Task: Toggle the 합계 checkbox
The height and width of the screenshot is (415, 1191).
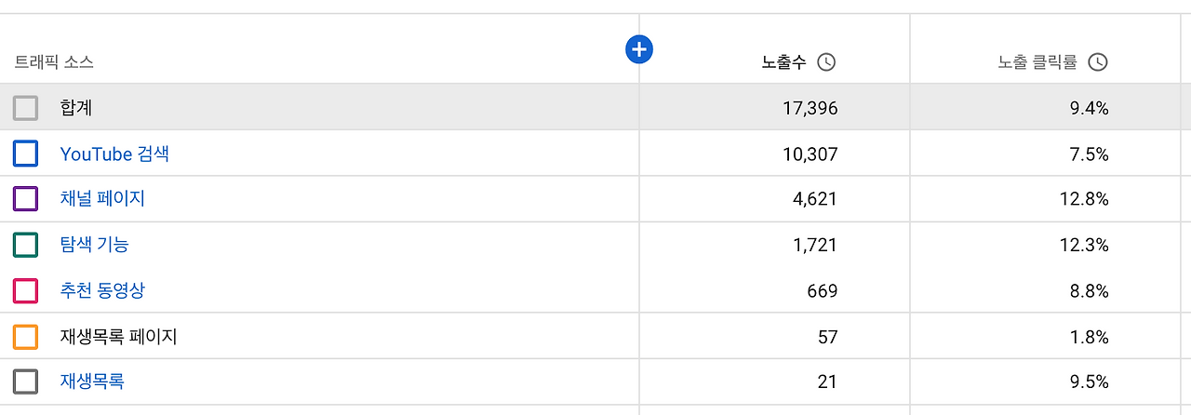Action: [26, 108]
